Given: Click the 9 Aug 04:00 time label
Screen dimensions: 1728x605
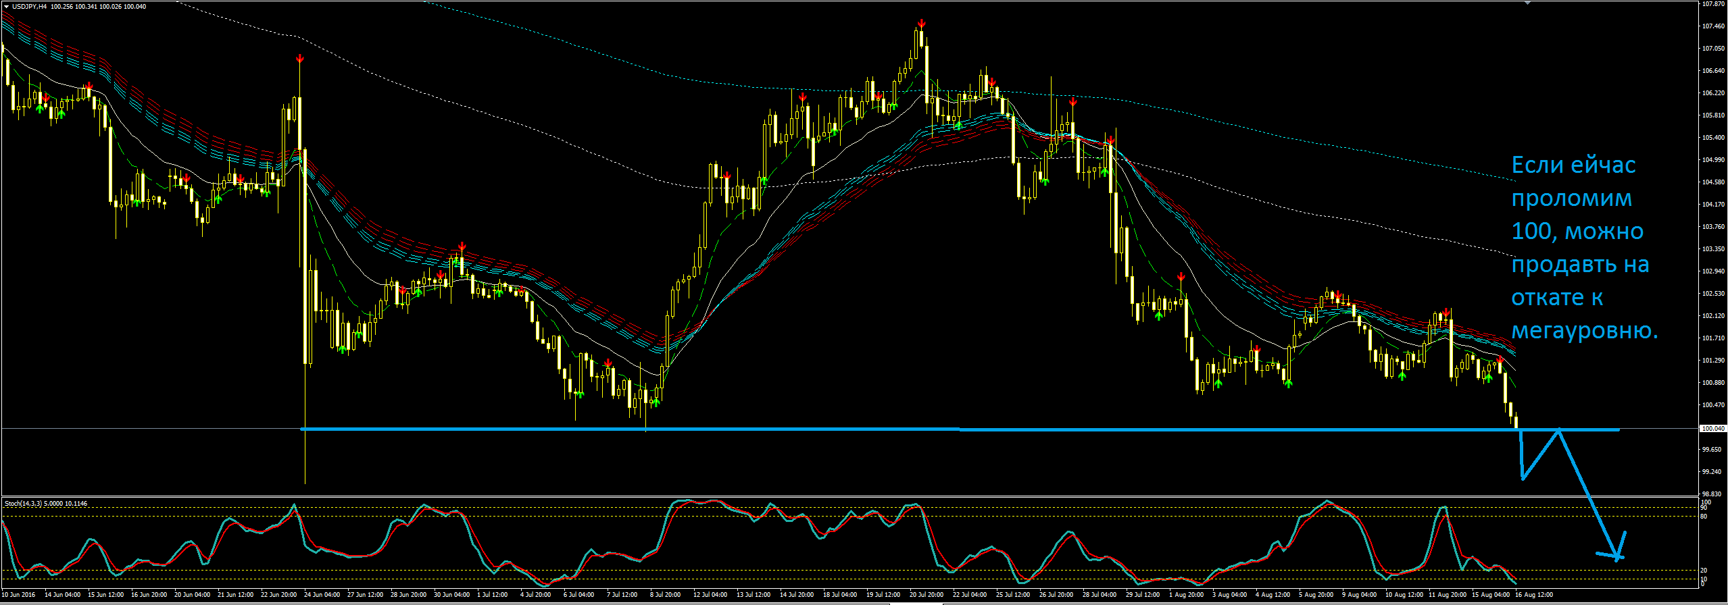Looking at the screenshot, I should tap(1359, 595).
